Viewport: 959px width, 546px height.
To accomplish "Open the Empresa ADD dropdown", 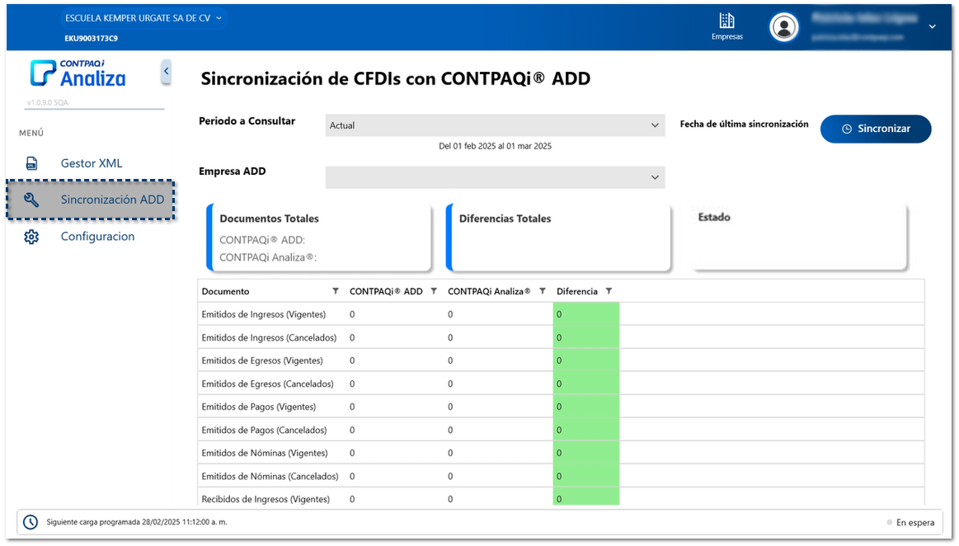I will click(495, 177).
